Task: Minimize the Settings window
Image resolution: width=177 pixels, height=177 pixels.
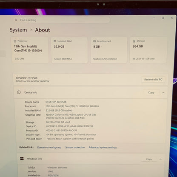Action: click(154, 18)
